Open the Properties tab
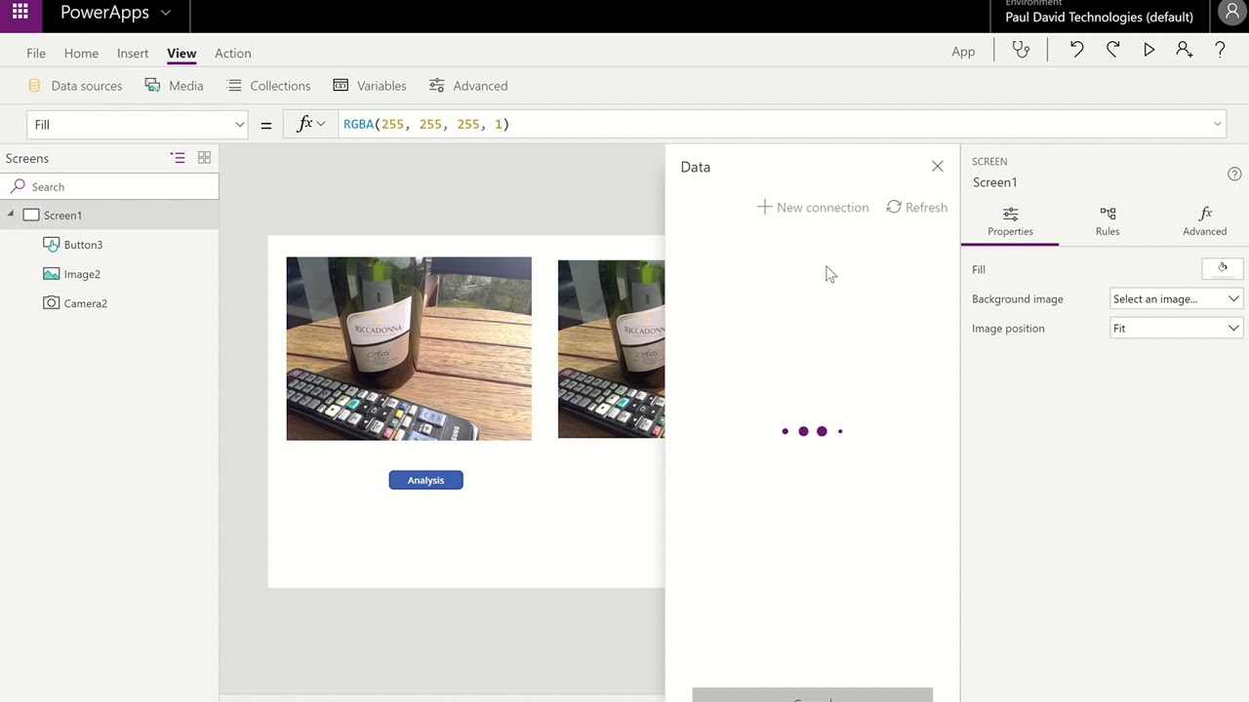The width and height of the screenshot is (1249, 702). point(1010,221)
